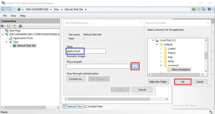Click the Delete Connection icon in Connections toolbar
This screenshot has width=215, height=114.
click(x=20, y=26)
